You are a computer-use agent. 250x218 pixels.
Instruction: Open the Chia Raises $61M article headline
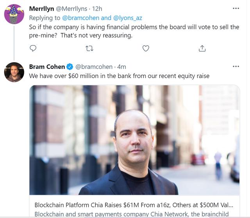(x=134, y=205)
